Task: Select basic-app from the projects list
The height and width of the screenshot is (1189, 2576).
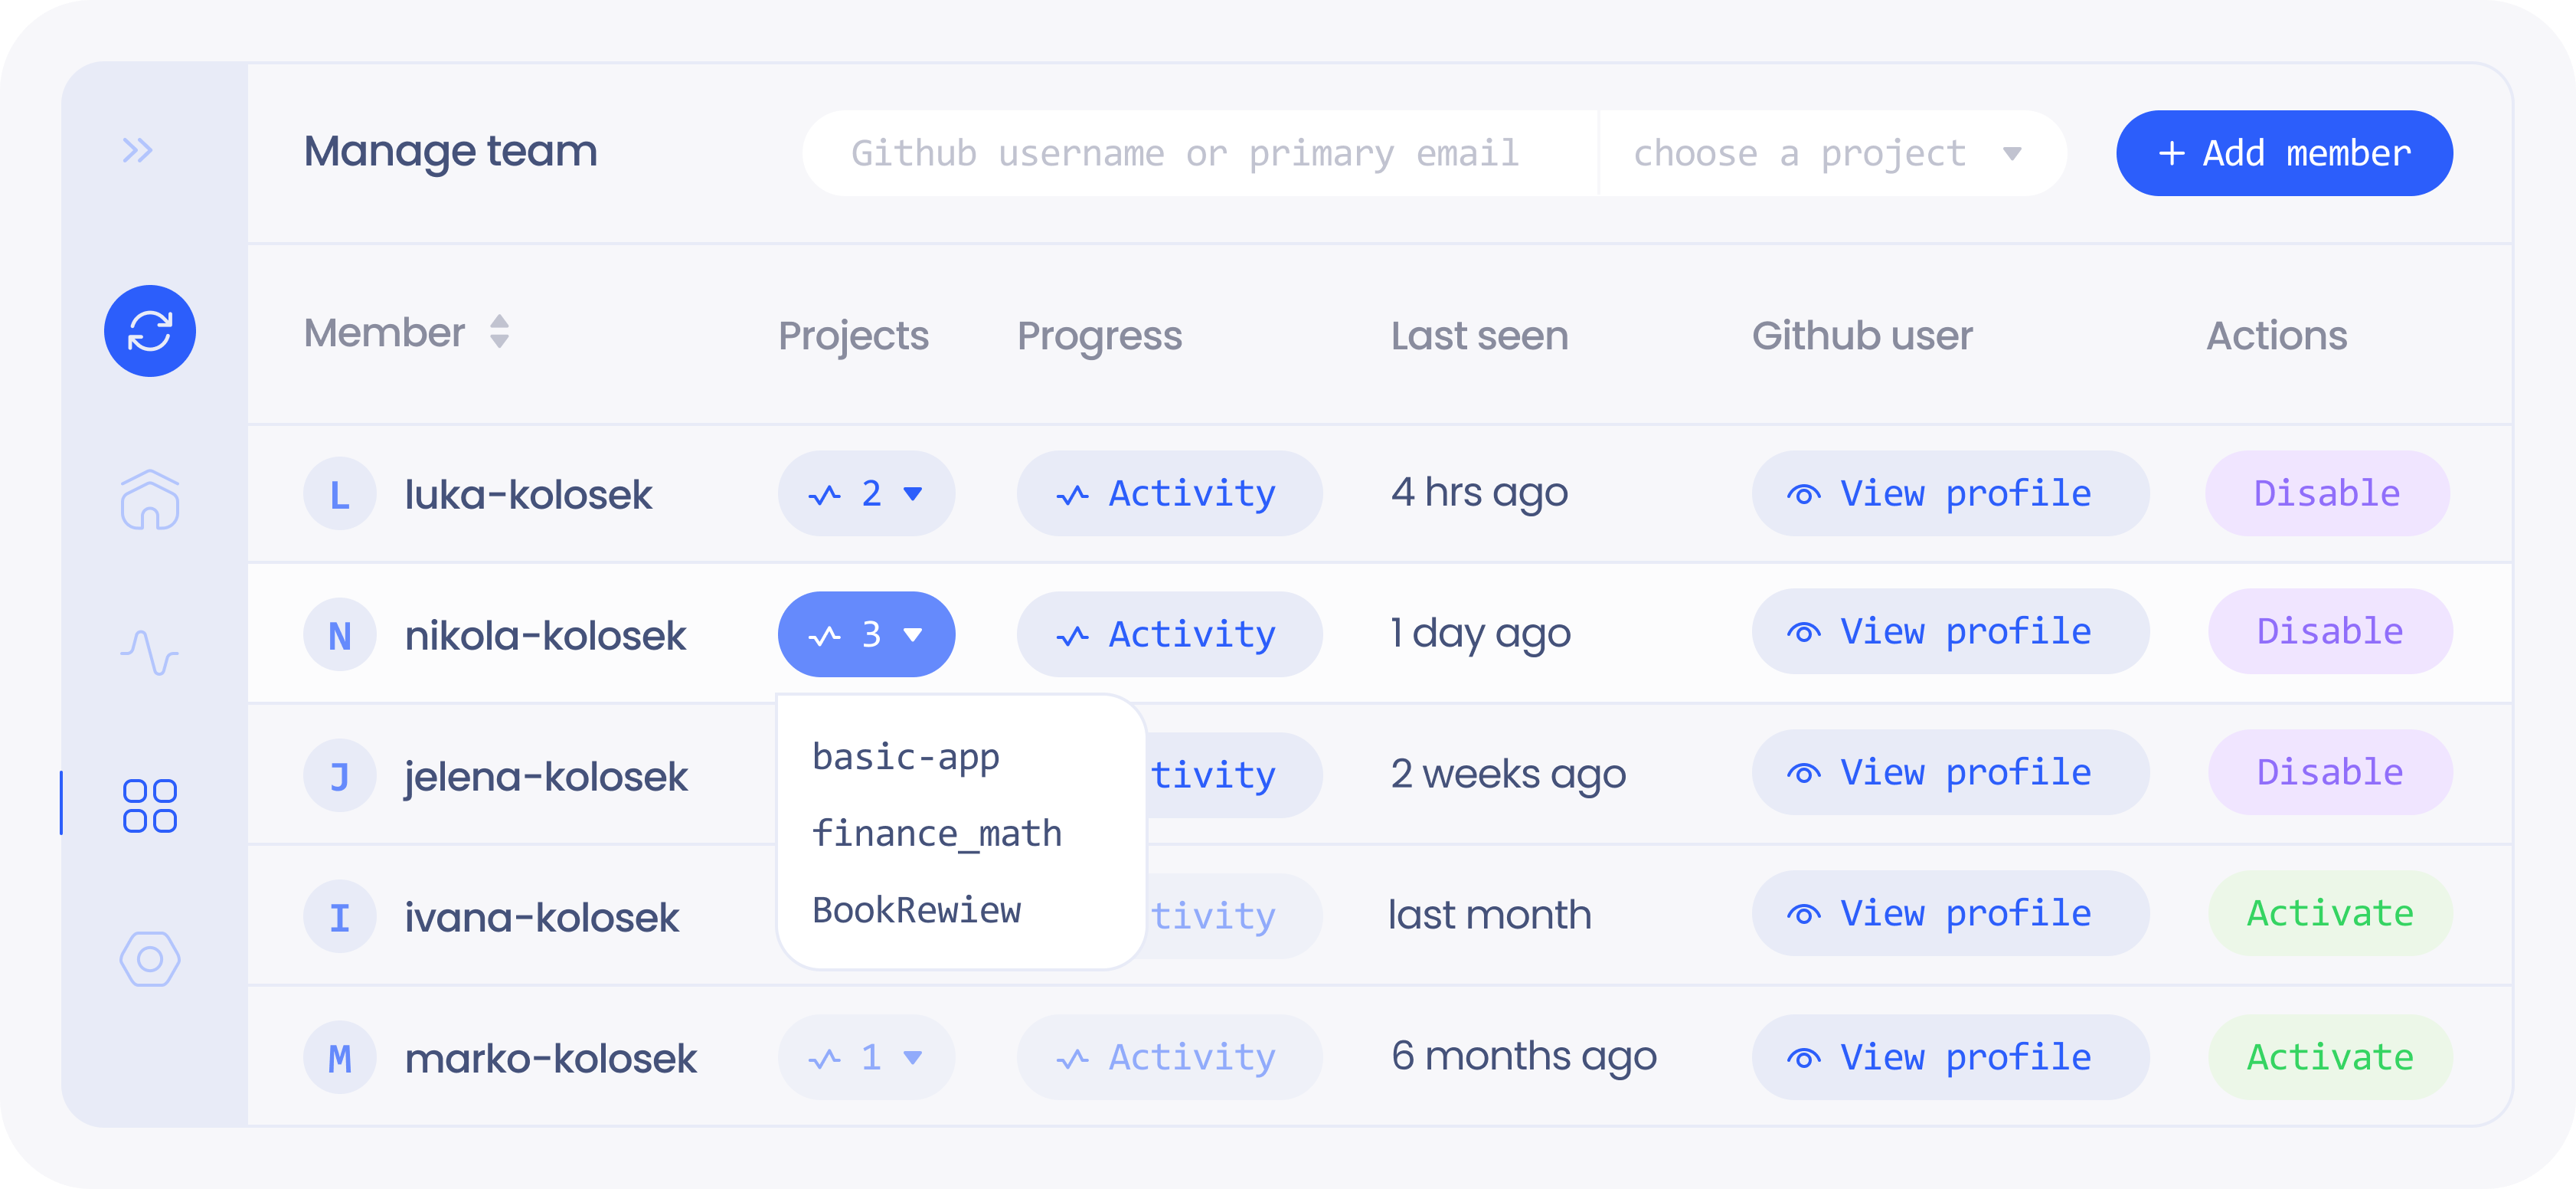Action: [x=906, y=758]
